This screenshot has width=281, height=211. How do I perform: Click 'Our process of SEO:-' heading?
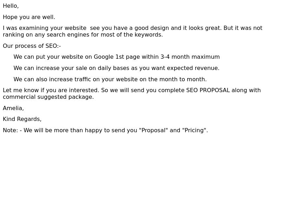pyautogui.click(x=32, y=46)
